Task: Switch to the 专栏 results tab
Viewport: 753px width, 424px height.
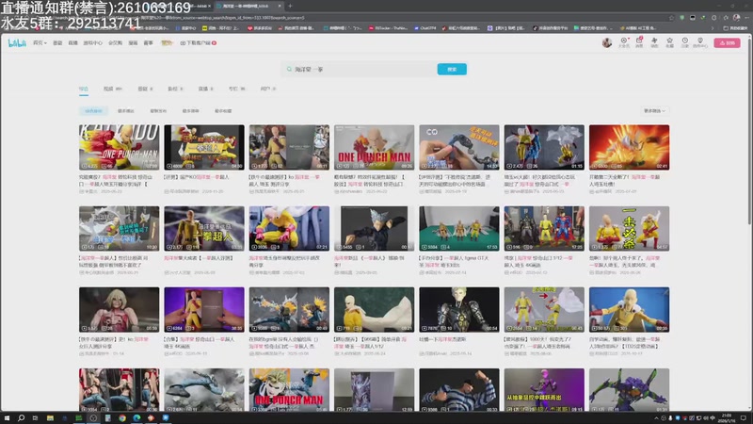Action: [x=237, y=89]
